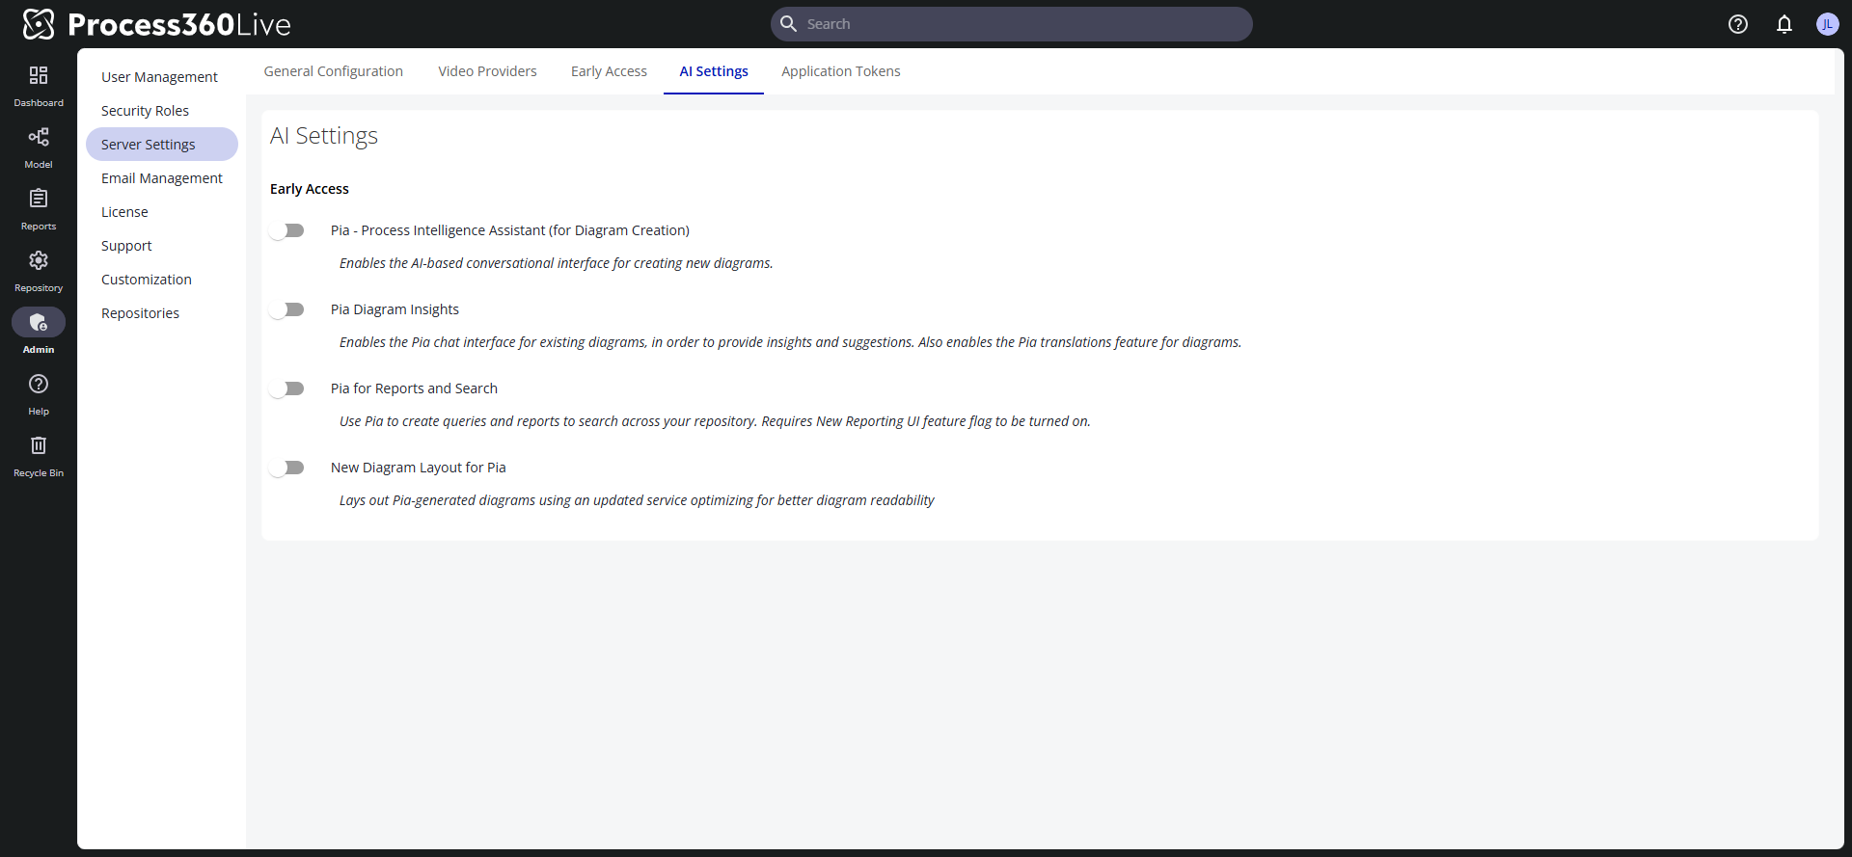This screenshot has width=1852, height=857.
Task: Go to the Repository gear icon
Action: point(39,260)
